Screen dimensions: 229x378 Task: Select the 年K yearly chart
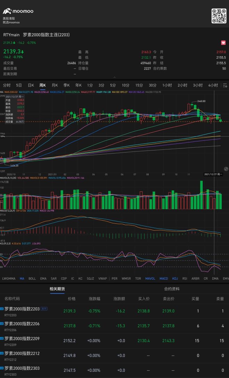pyautogui.click(x=78, y=85)
